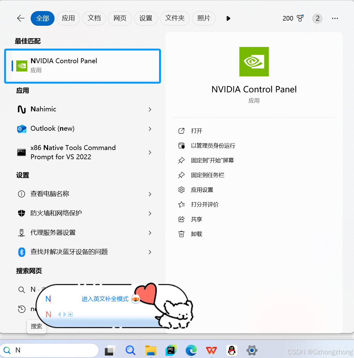The height and width of the screenshot is (358, 354).
Task: Click the proxy server icon
Action: pos(21,233)
